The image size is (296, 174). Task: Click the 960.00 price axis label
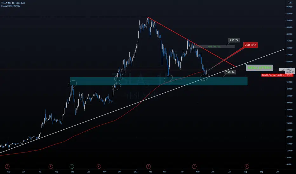[289, 7]
